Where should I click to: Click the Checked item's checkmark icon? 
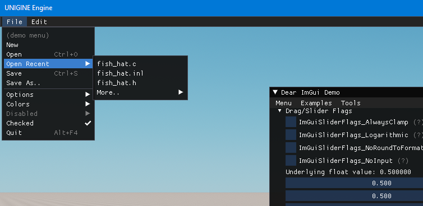[88, 123]
